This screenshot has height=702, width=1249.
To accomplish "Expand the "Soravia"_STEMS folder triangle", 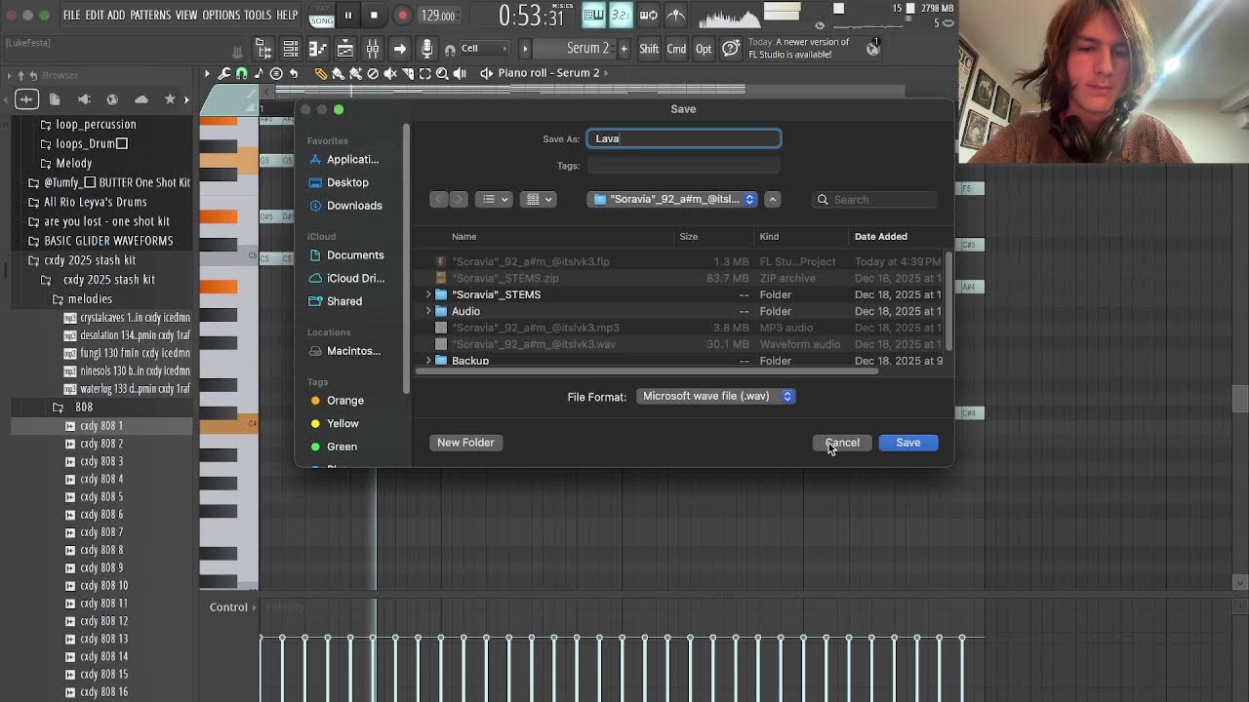I will 428,294.
